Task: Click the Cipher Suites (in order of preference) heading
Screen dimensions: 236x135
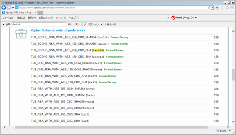Action: pyautogui.click(x=58, y=30)
